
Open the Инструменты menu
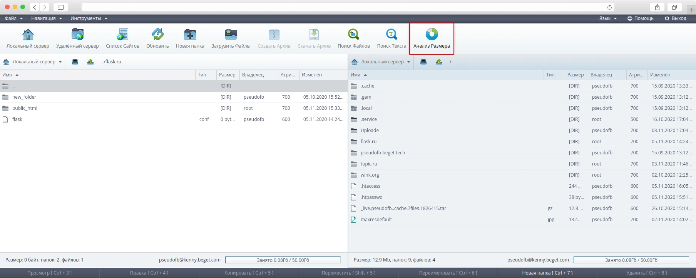click(89, 18)
